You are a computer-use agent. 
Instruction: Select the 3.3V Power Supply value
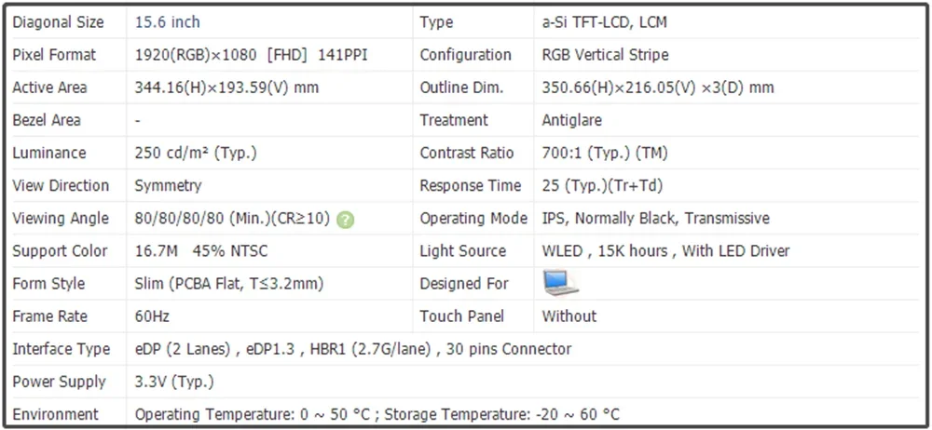pyautogui.click(x=174, y=382)
